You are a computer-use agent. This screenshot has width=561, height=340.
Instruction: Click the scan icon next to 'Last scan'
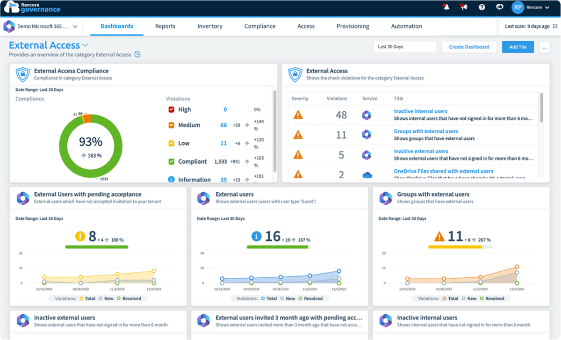coord(556,26)
